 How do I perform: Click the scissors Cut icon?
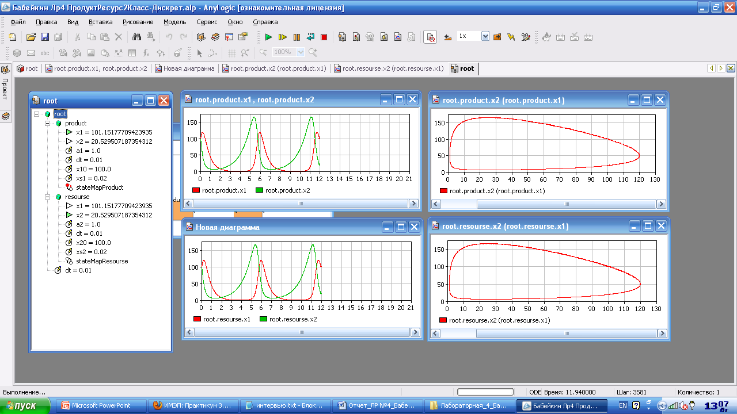77,37
